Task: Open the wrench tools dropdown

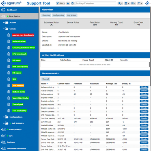Action: [120, 3]
